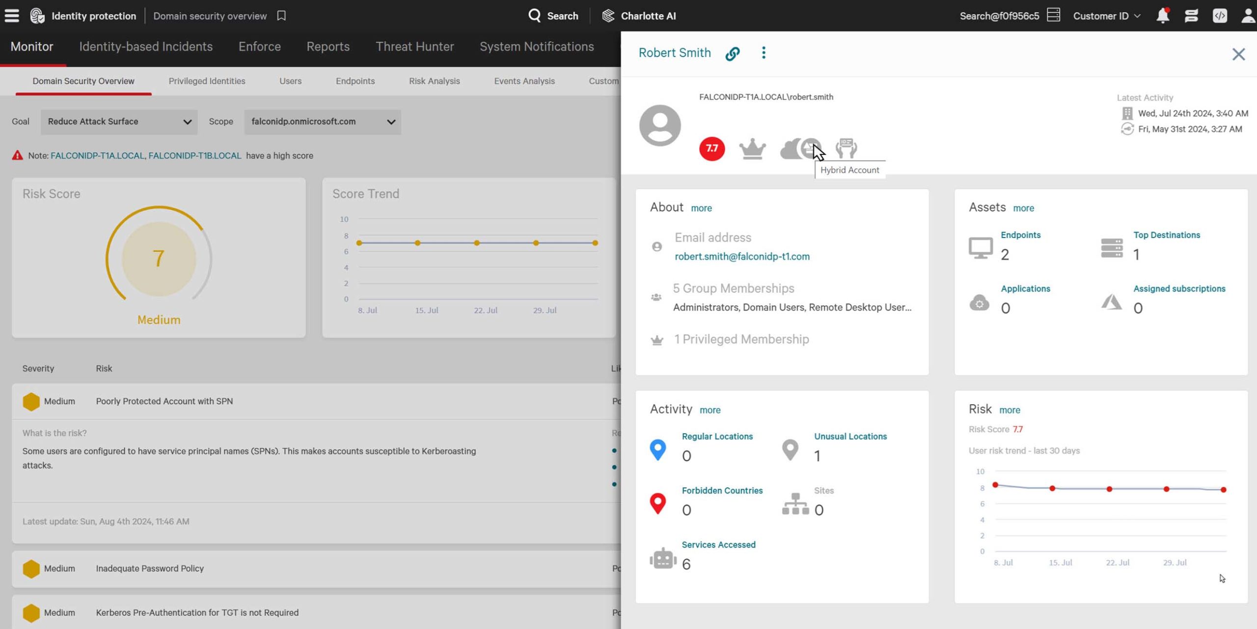Open the Endpoints subtab
The height and width of the screenshot is (629, 1257).
click(355, 81)
